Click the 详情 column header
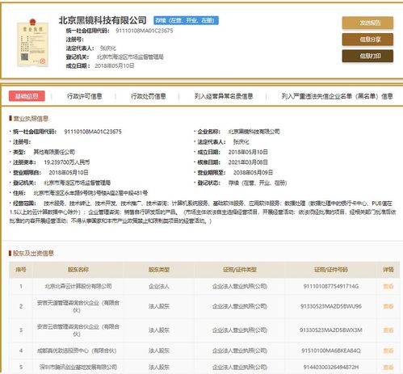Viewport: 403px width, 374px height. pyautogui.click(x=388, y=270)
